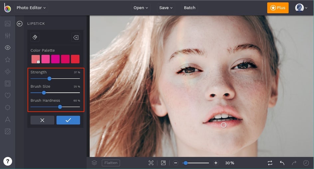
Task: Cancel the lipstick changes with X
Action: 42,120
